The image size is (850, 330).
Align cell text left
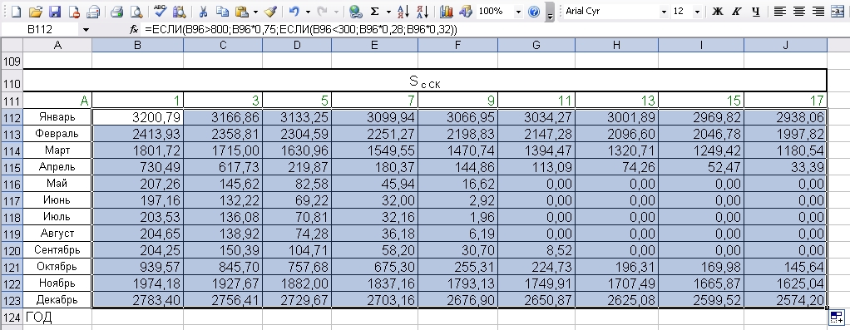point(779,11)
